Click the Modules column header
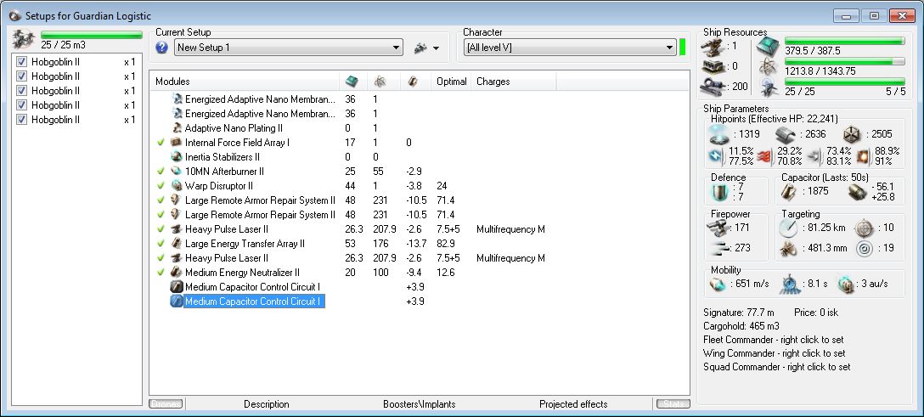 [172, 82]
